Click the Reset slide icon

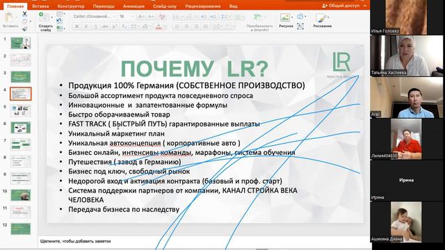pos(59,21)
